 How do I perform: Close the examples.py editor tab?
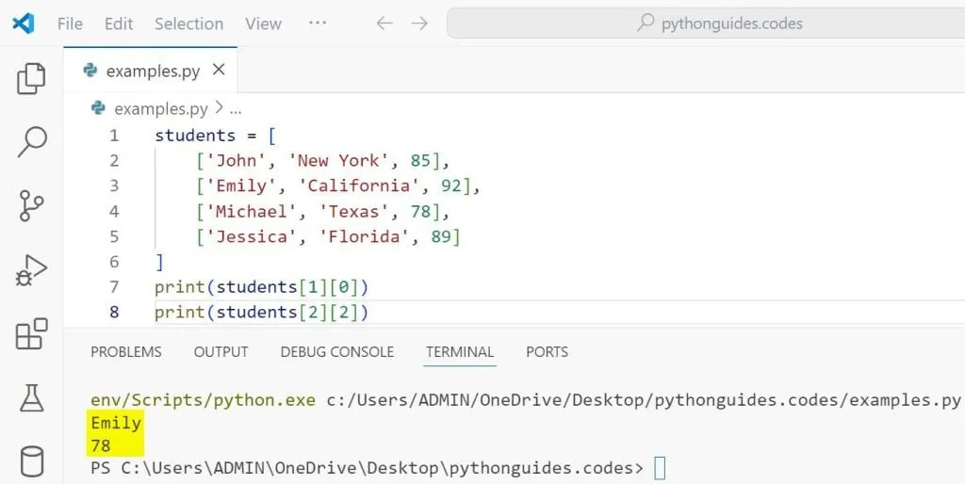point(219,70)
